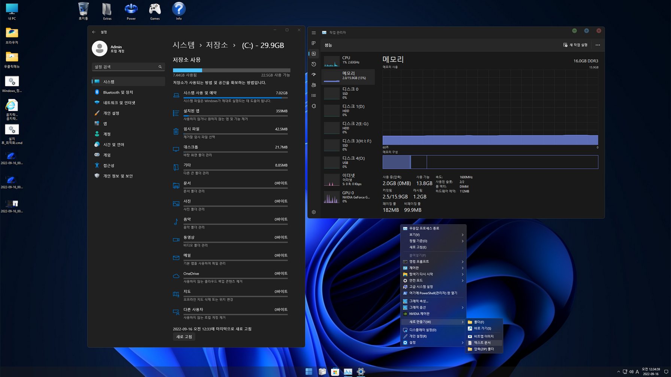Expand 명령 프롬프트 submenu
The image size is (671, 377).
pyautogui.click(x=433, y=261)
